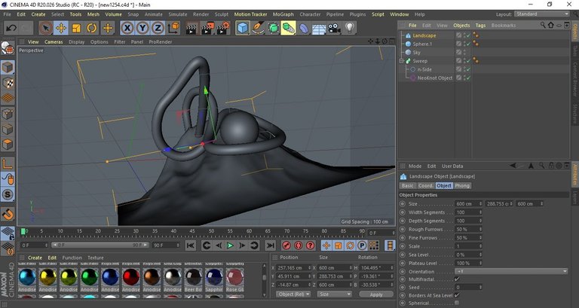Viewport: 579px width, 308px height.
Task: Open viewport Cameras menu
Action: click(54, 42)
